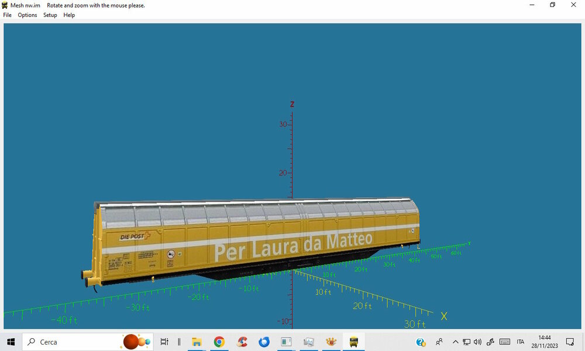Click the '20' mark on Z axis
Viewport: 585px width, 351px height.
coord(283,173)
